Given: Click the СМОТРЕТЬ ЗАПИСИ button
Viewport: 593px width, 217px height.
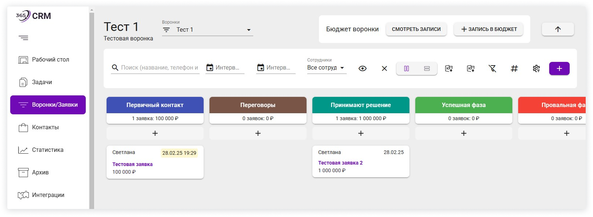Looking at the screenshot, I should pos(416,29).
